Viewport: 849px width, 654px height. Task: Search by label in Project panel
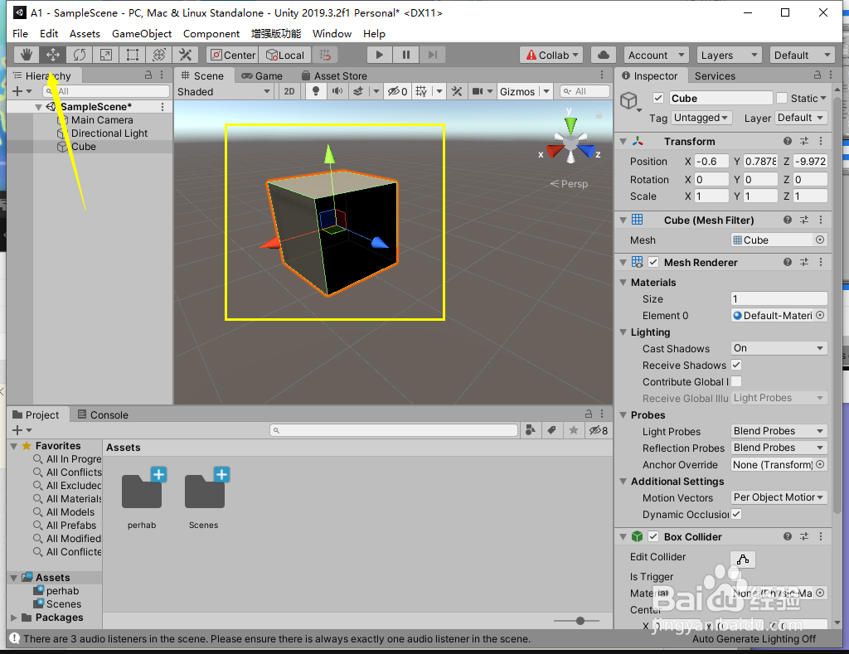coord(551,430)
